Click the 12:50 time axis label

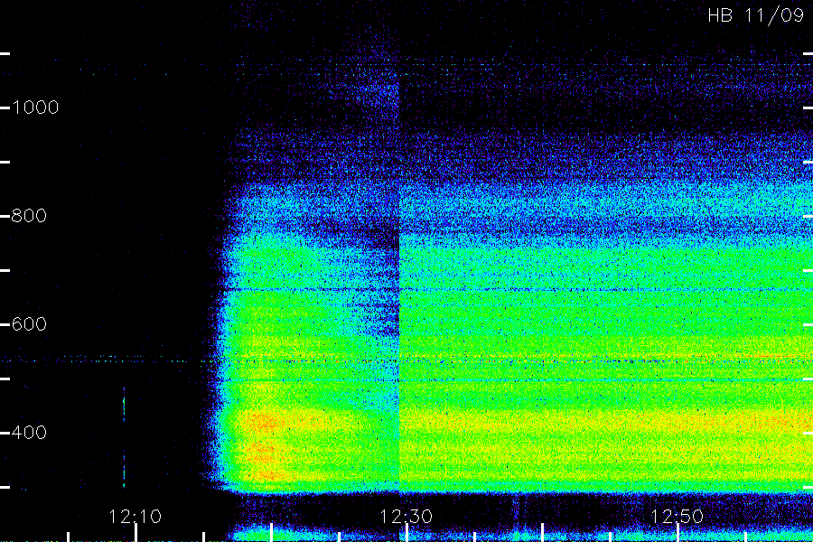[677, 517]
